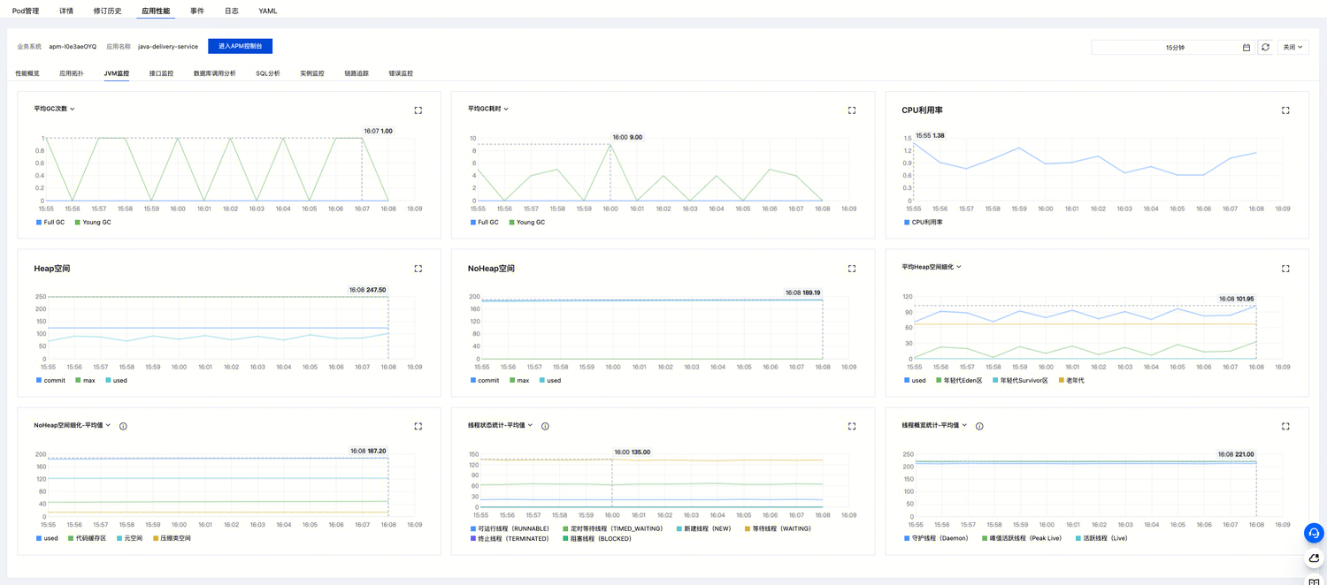Toggle Full GC legend in 平均GC次数 chart
Screen dimensions: 1327x585
[50, 223]
